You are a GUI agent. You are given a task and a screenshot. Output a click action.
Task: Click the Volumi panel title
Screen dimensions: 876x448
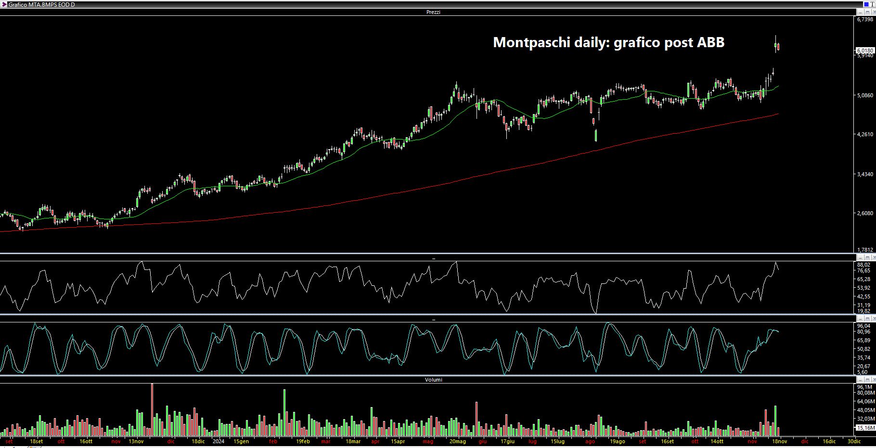[433, 380]
